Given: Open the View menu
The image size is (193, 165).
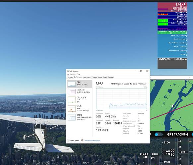Looking at the screenshot, I should tap(78, 74).
